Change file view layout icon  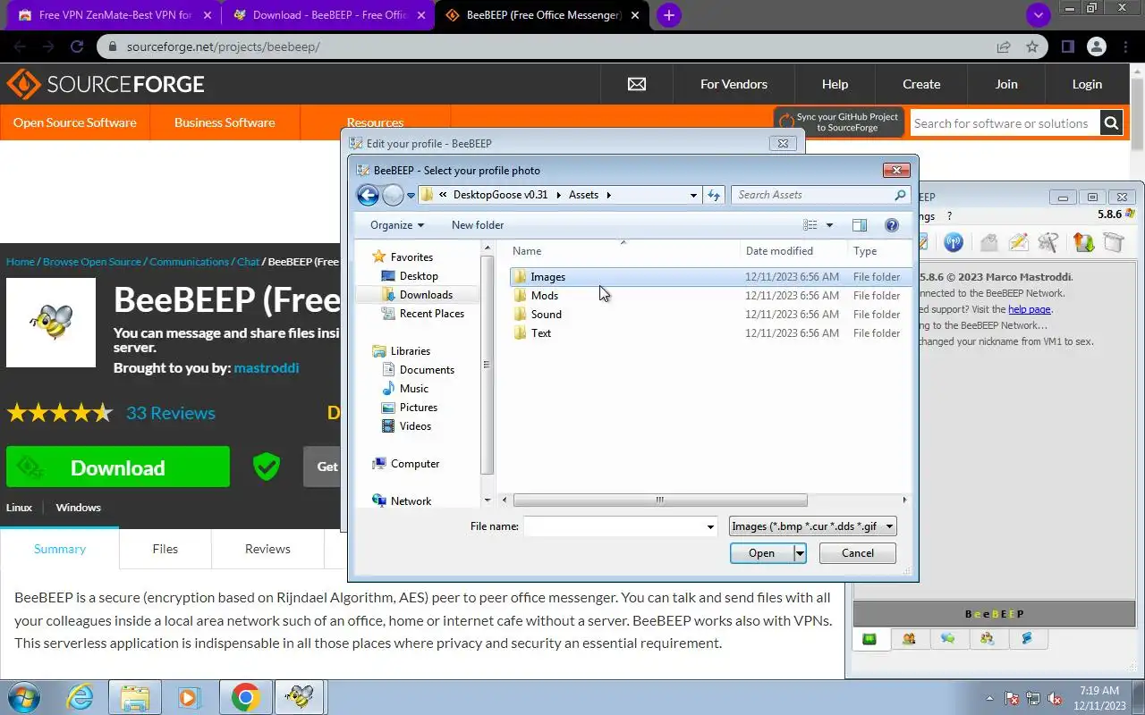(810, 225)
